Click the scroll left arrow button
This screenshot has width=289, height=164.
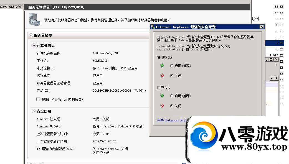pos(272,78)
